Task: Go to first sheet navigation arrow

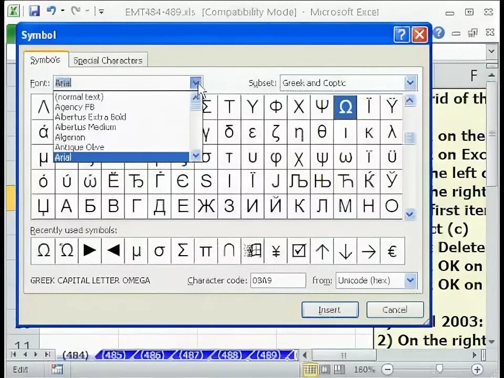Action: pyautogui.click(x=14, y=354)
